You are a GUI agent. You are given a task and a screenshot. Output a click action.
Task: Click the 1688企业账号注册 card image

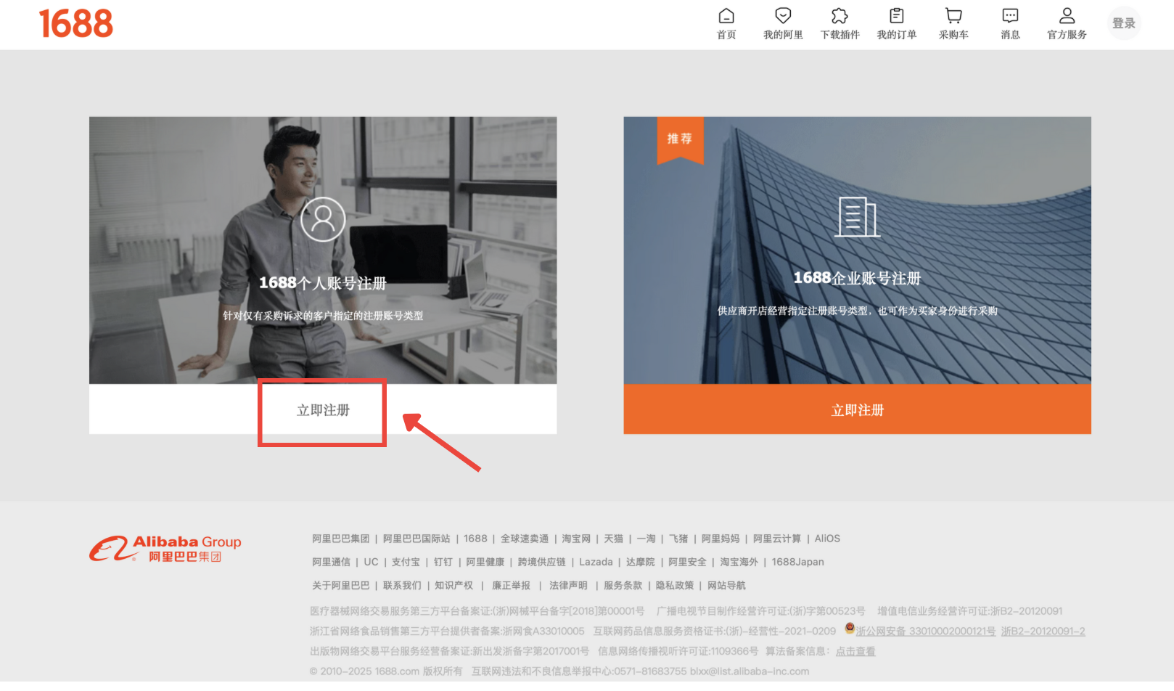(857, 250)
